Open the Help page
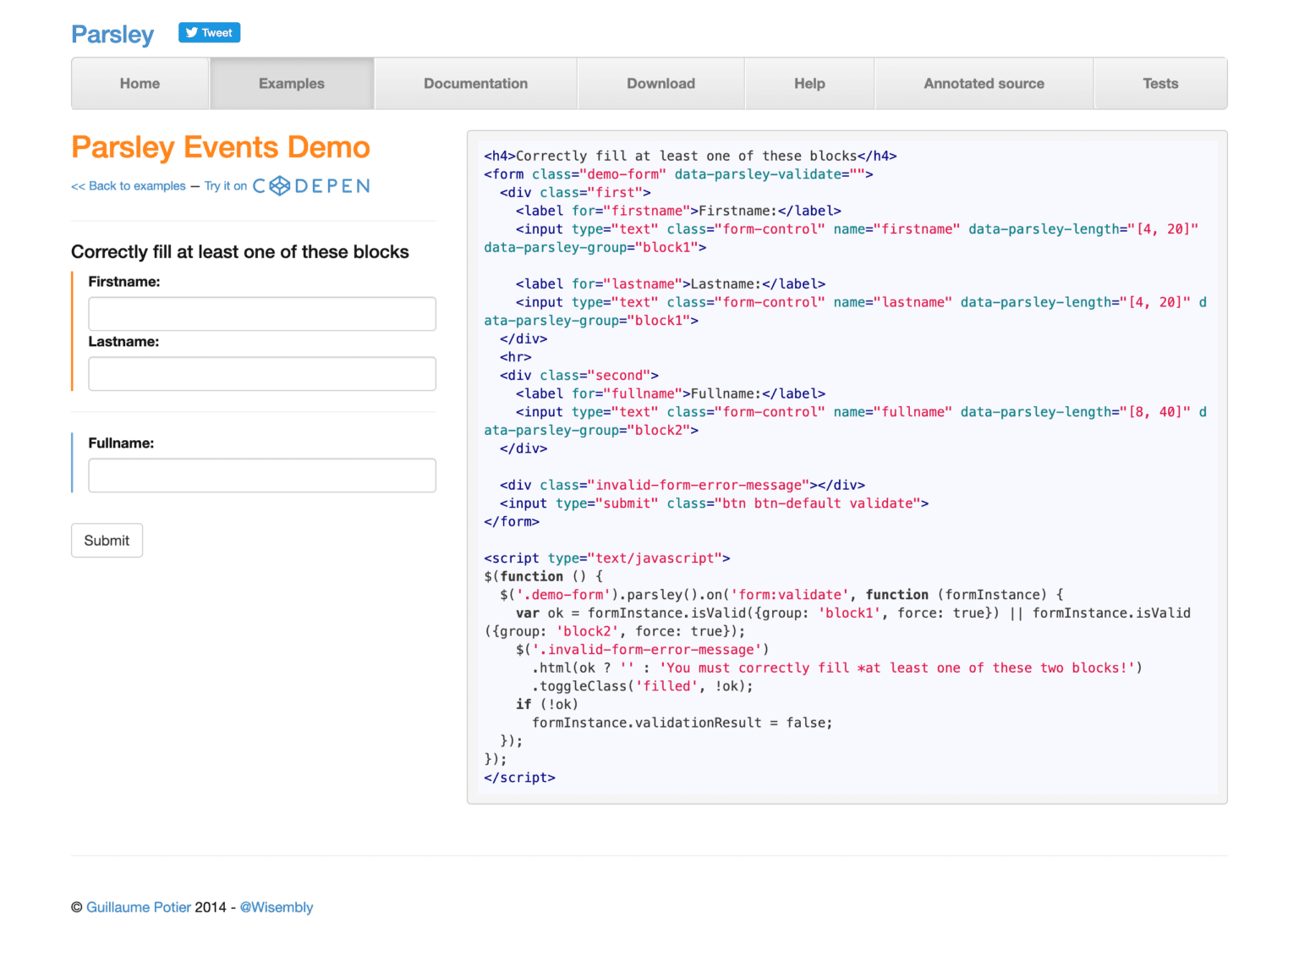The image size is (1299, 968). click(808, 83)
